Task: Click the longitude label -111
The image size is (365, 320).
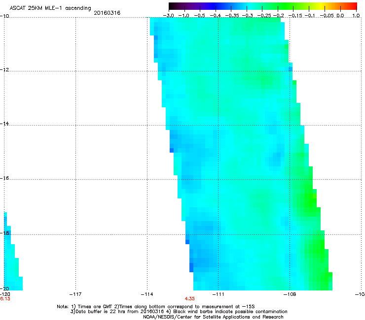Action: (x=218, y=294)
